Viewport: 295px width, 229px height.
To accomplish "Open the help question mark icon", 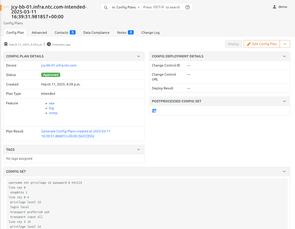I will [188, 7].
